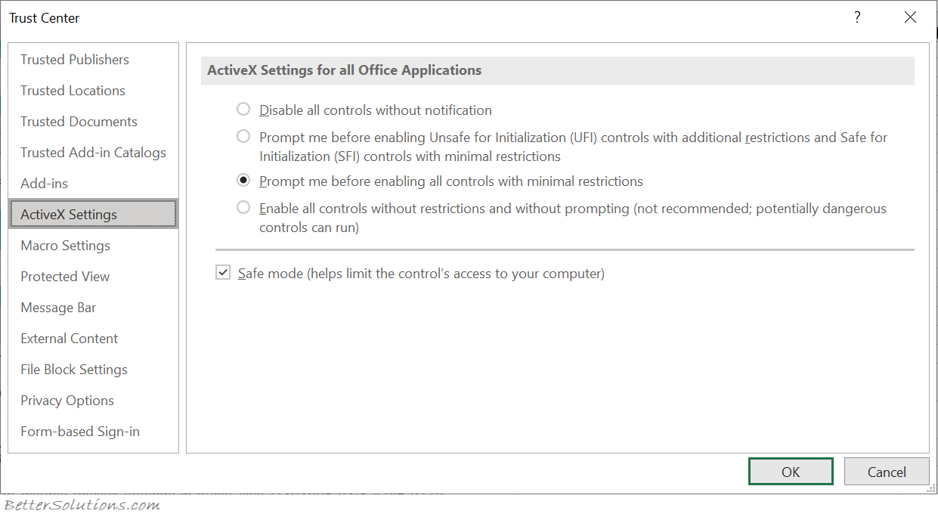Open Privacy Options page
Screen dimensions: 938x517
pyautogui.click(x=67, y=400)
